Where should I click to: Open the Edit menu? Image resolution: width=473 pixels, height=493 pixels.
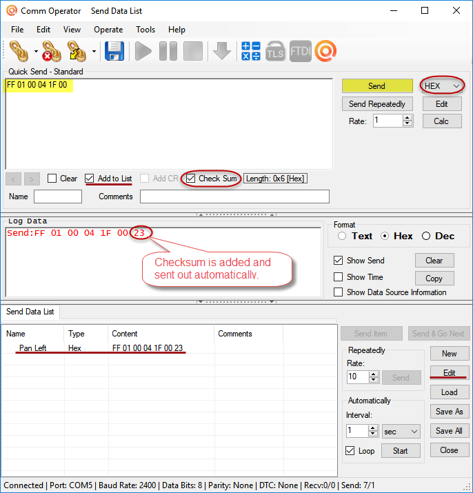point(43,30)
